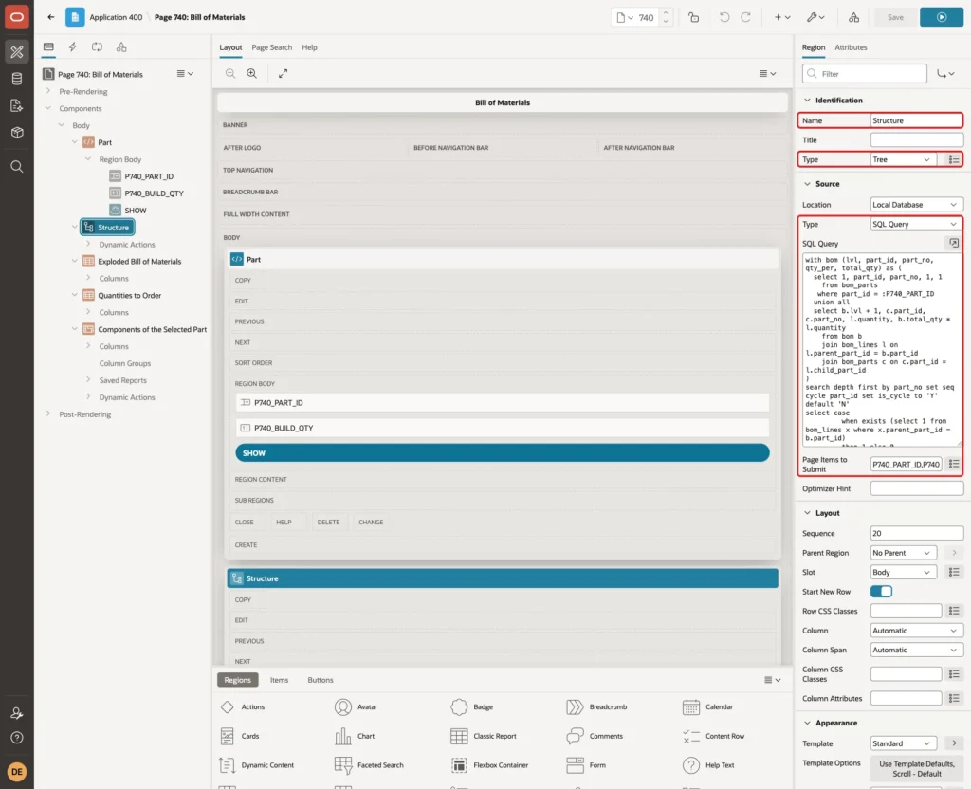Toggle the Start New Row switch

[881, 592]
